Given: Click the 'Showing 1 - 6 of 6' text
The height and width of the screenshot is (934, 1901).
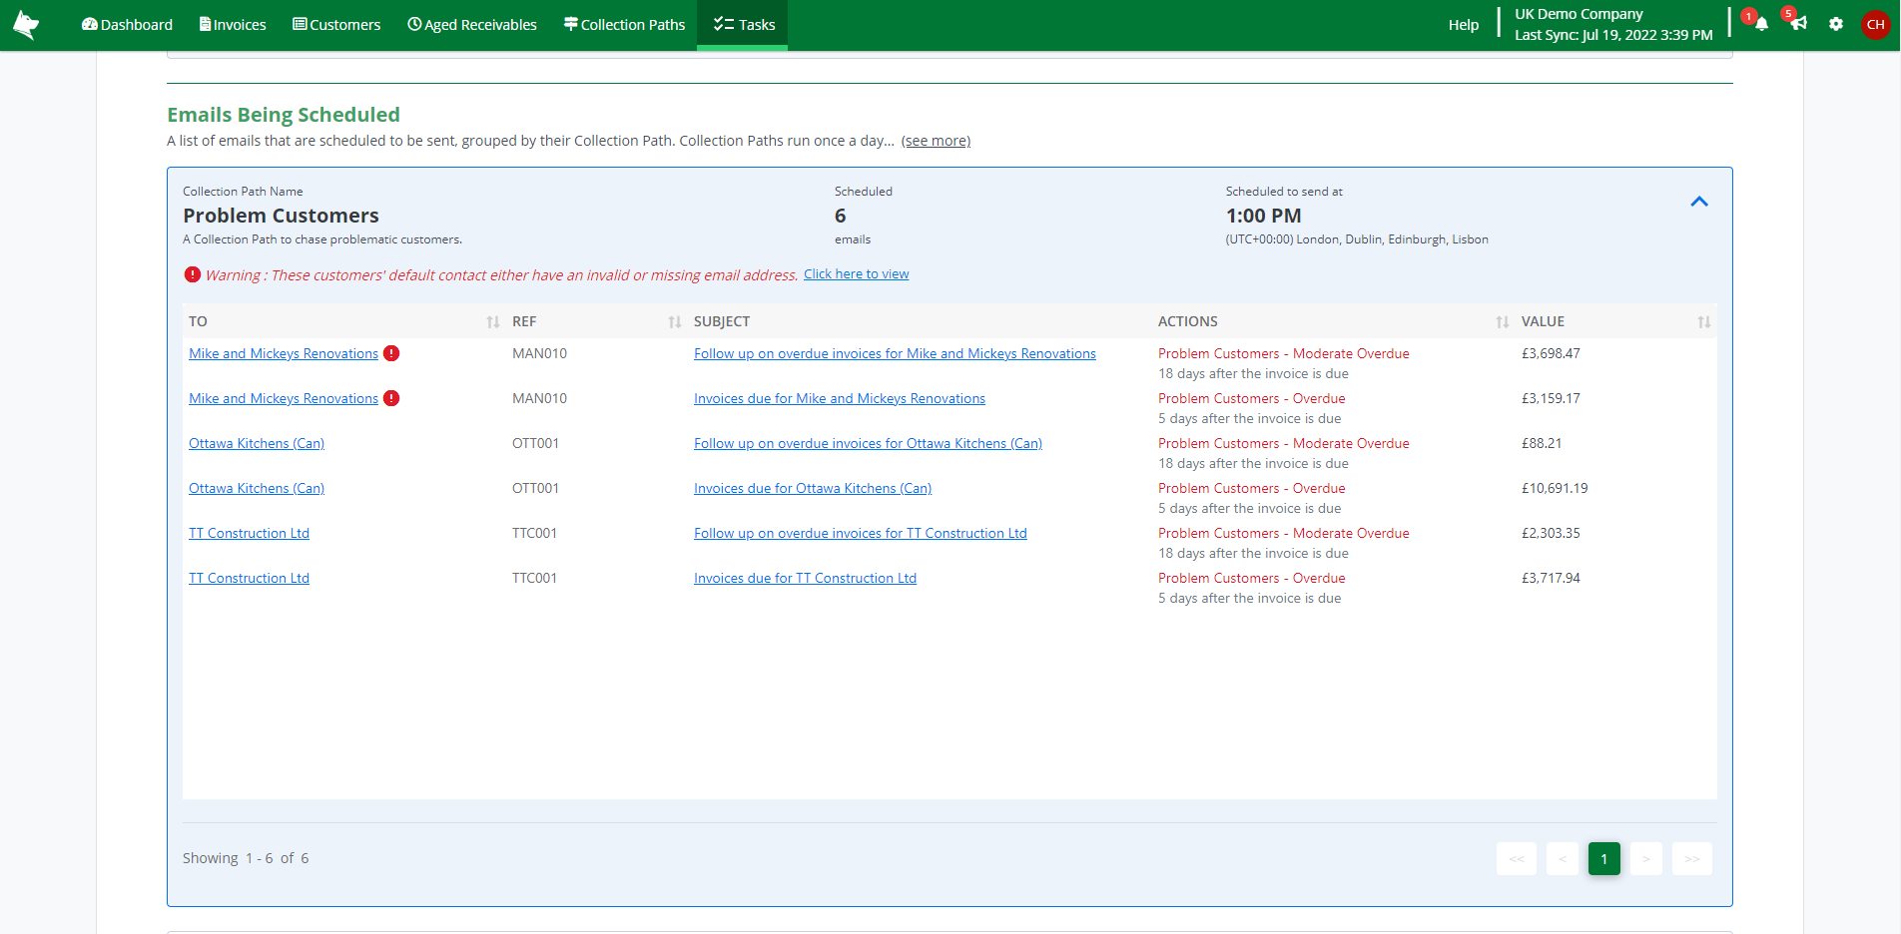Looking at the screenshot, I should point(246,858).
